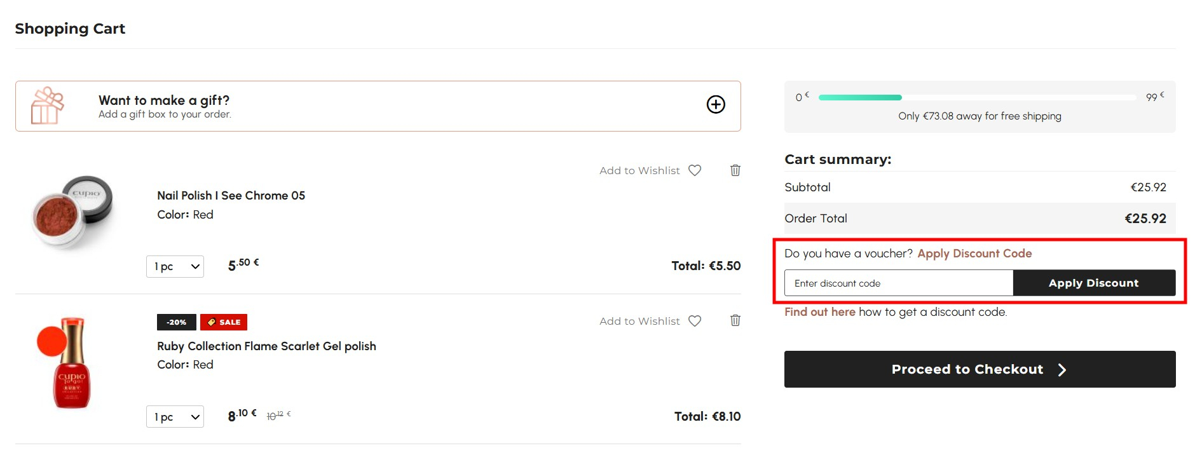This screenshot has height=462, width=1195.
Task: Click Total: €8.10 text
Action: point(707,416)
